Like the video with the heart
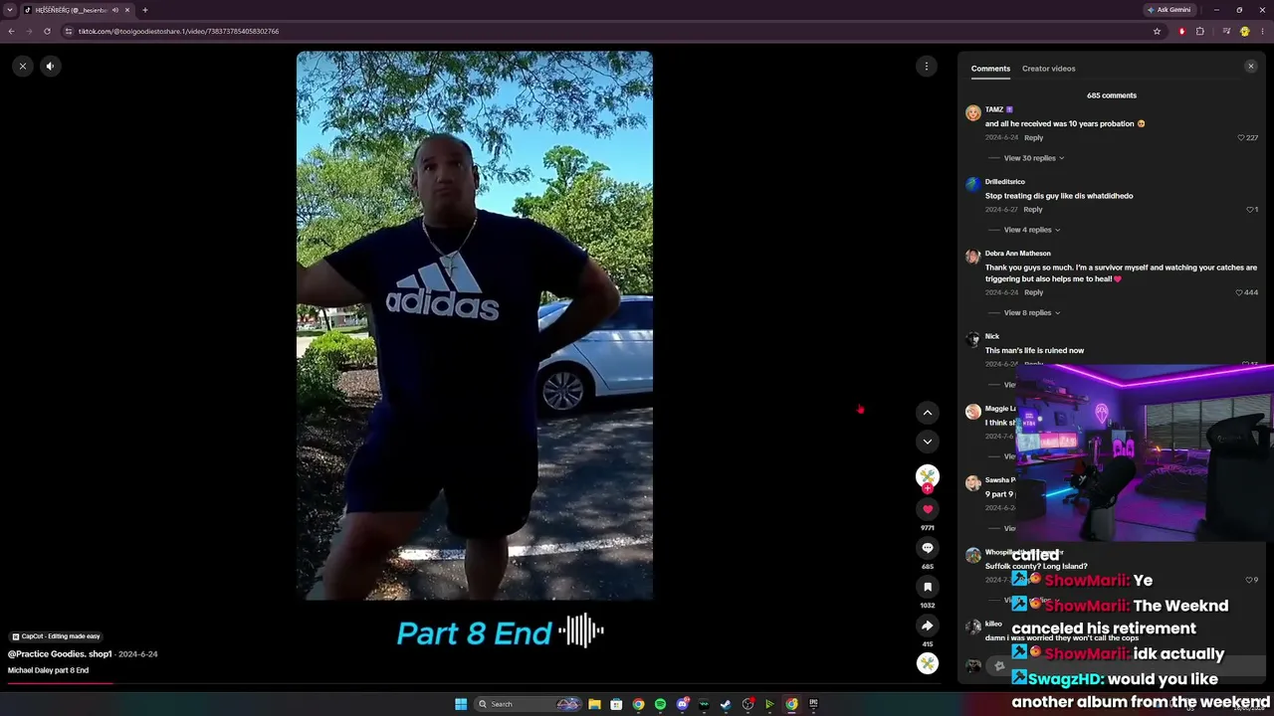 [928, 509]
